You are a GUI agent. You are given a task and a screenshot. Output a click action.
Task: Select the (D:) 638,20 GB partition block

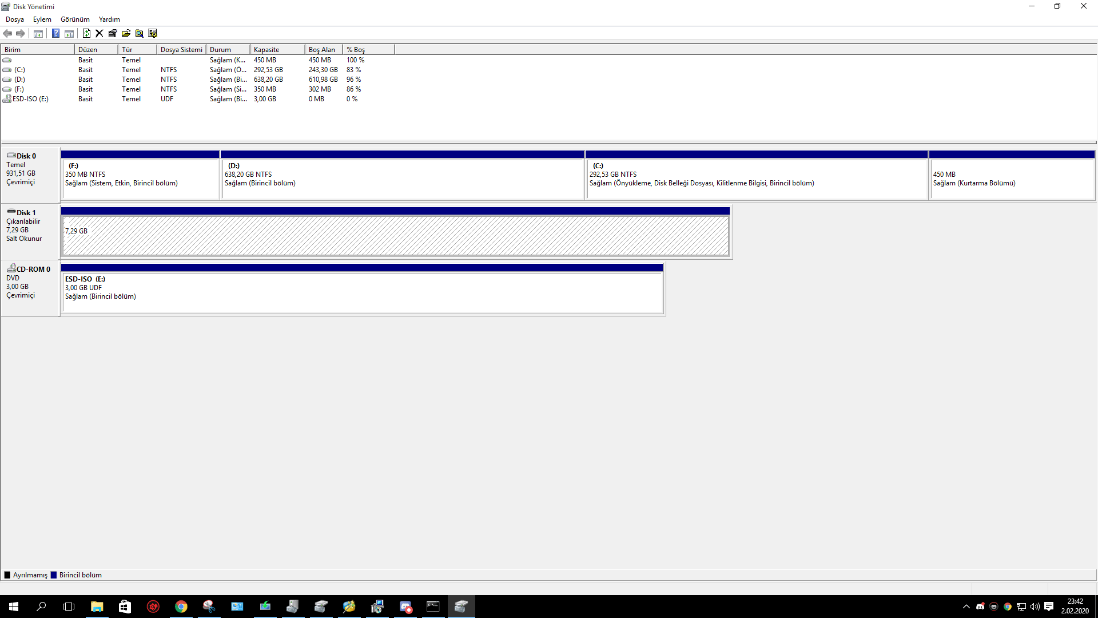(402, 179)
